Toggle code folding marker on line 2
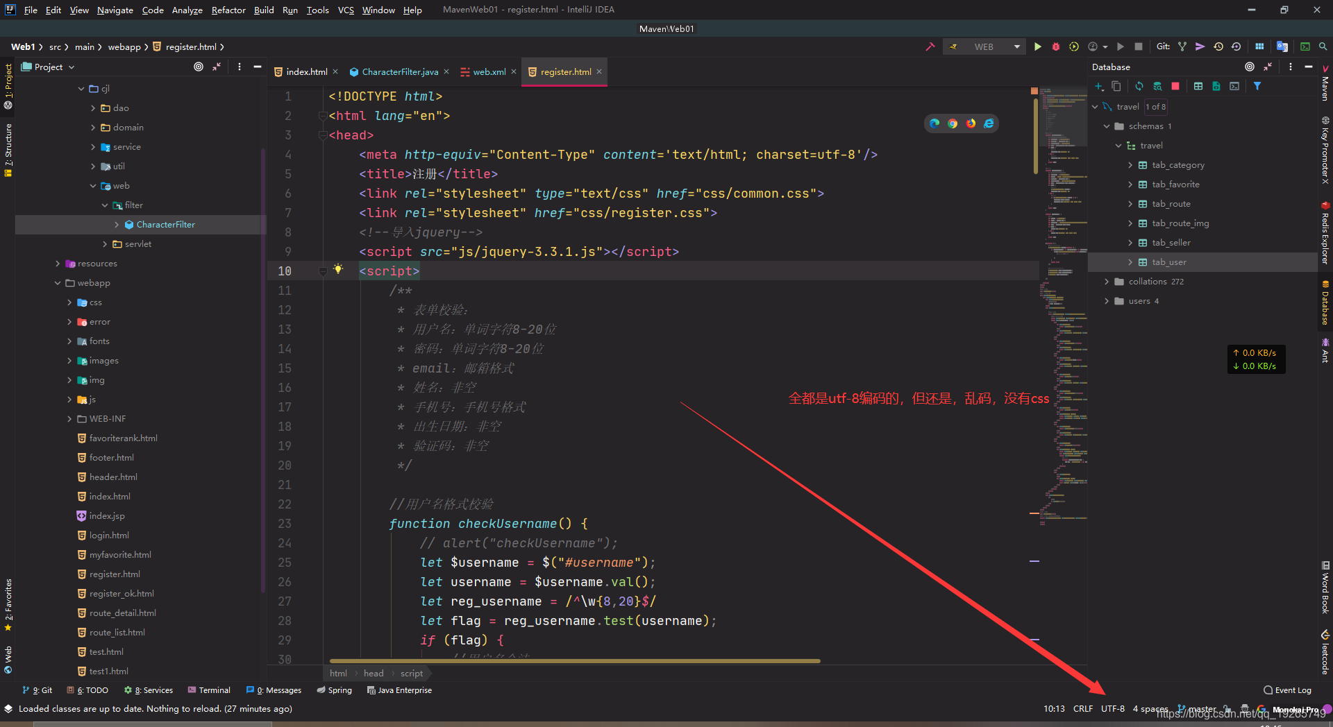Image resolution: width=1333 pixels, height=727 pixels. click(x=322, y=116)
